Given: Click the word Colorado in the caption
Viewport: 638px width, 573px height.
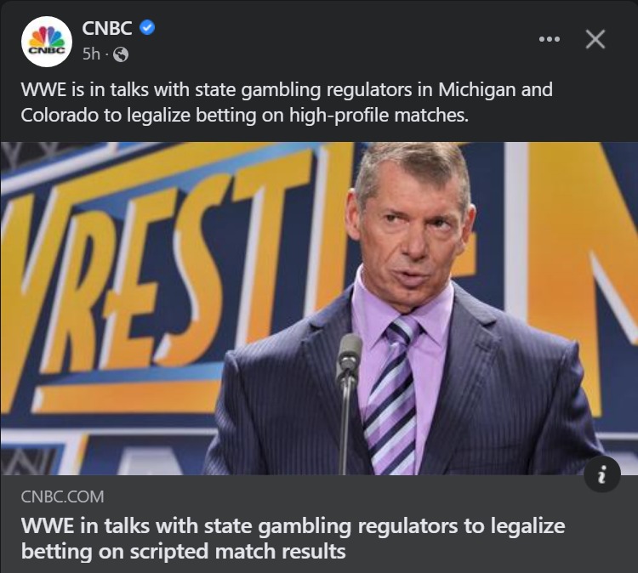Looking at the screenshot, I should [60, 115].
